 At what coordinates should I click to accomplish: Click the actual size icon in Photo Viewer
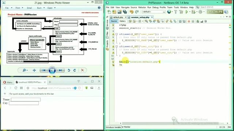click(x=34, y=70)
